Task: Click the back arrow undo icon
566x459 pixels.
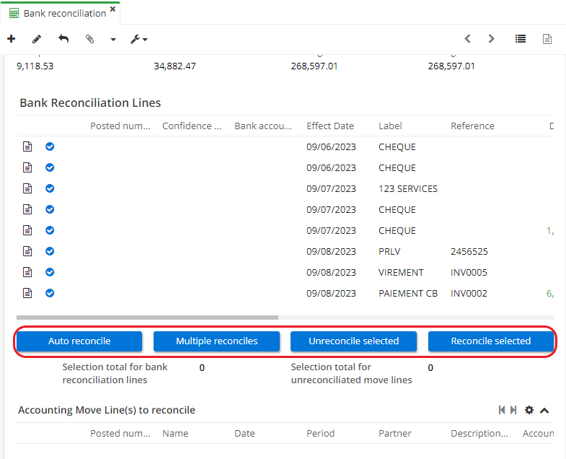Action: pyautogui.click(x=63, y=39)
